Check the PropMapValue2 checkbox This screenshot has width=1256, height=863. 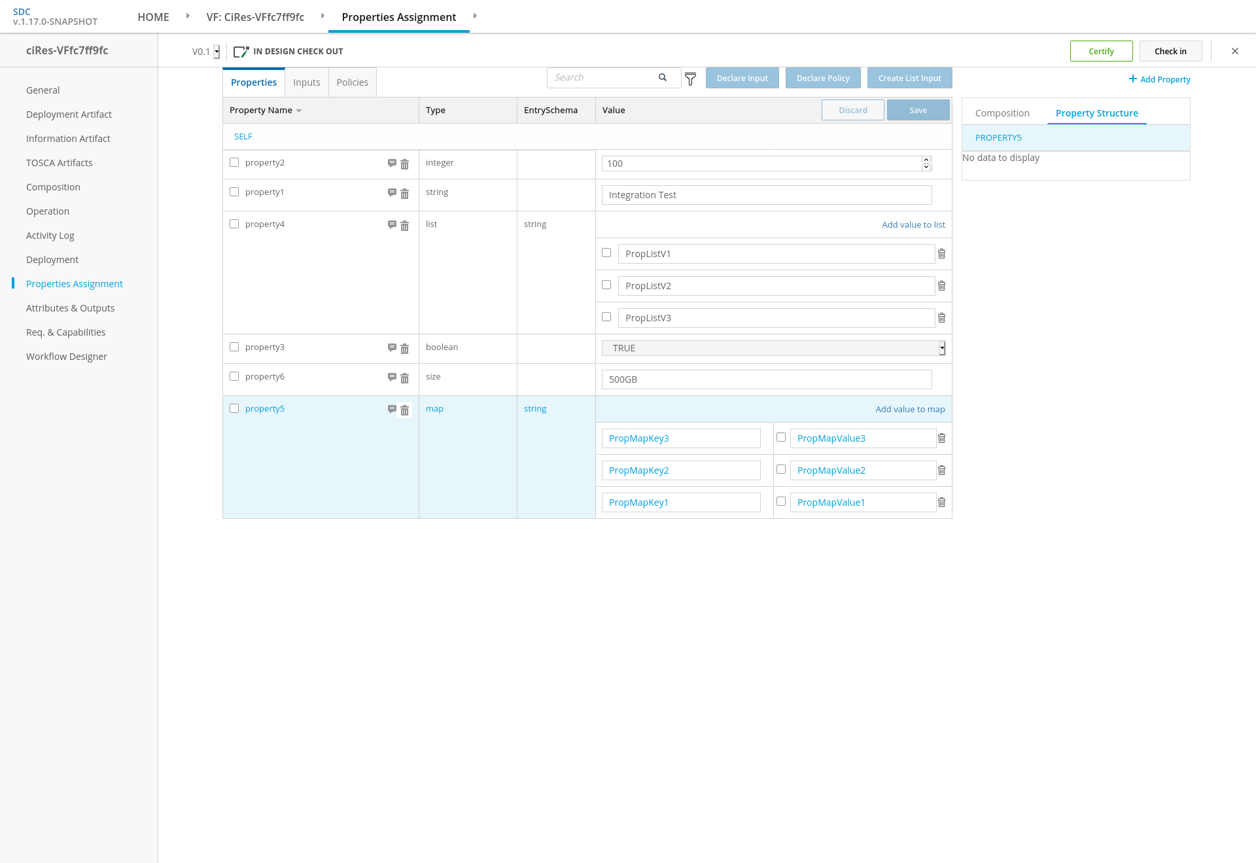tap(781, 469)
